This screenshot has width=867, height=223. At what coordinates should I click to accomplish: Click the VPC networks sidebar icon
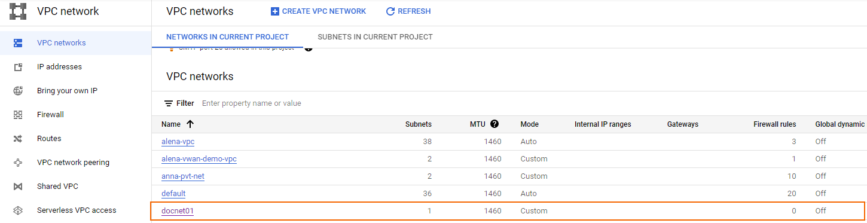point(18,43)
